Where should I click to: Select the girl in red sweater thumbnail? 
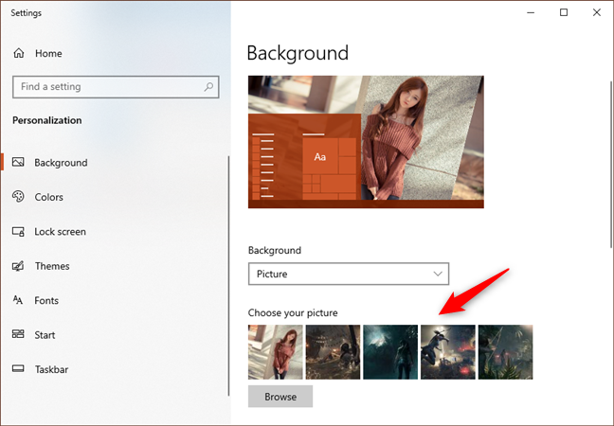point(276,352)
